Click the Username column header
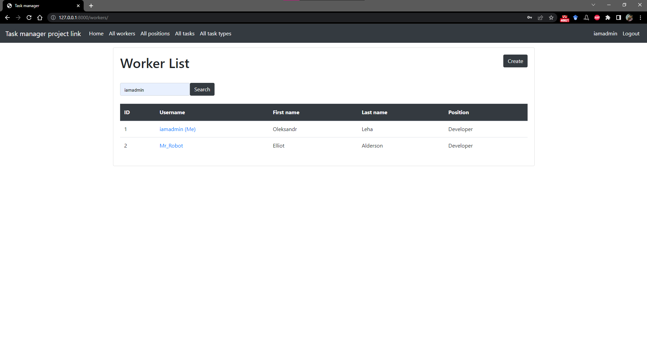 [172, 113]
